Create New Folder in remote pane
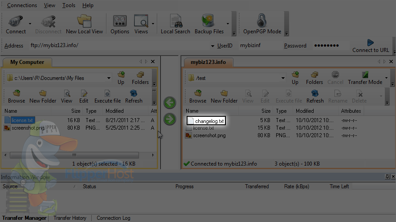 click(x=224, y=97)
